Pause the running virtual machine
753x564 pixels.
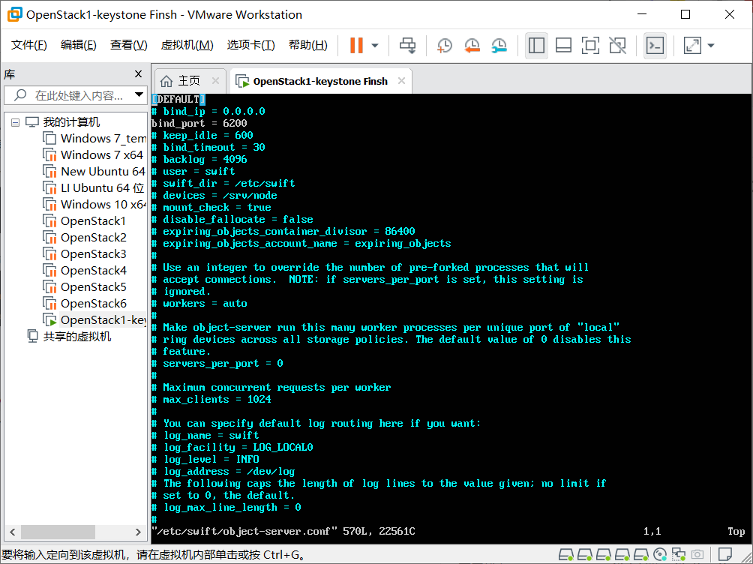[x=356, y=46]
